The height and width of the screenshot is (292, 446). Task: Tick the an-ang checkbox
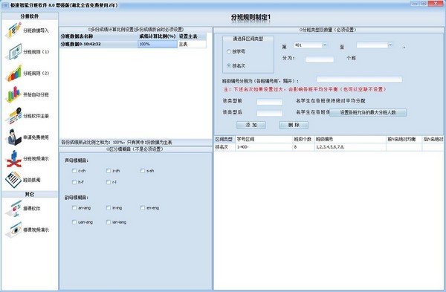click(74, 208)
